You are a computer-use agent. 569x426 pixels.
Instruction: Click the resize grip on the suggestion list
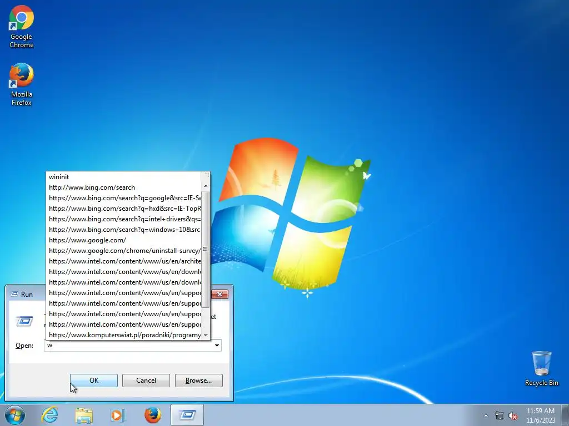[x=207, y=175]
